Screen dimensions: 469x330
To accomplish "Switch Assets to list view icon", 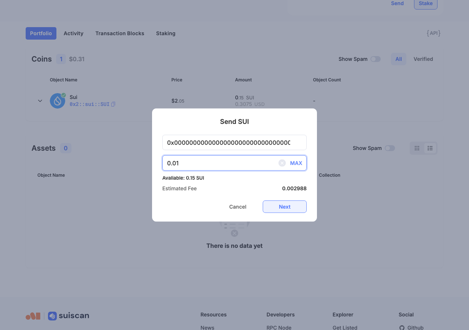I will point(430,148).
